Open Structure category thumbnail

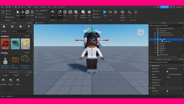click(x=15, y=44)
